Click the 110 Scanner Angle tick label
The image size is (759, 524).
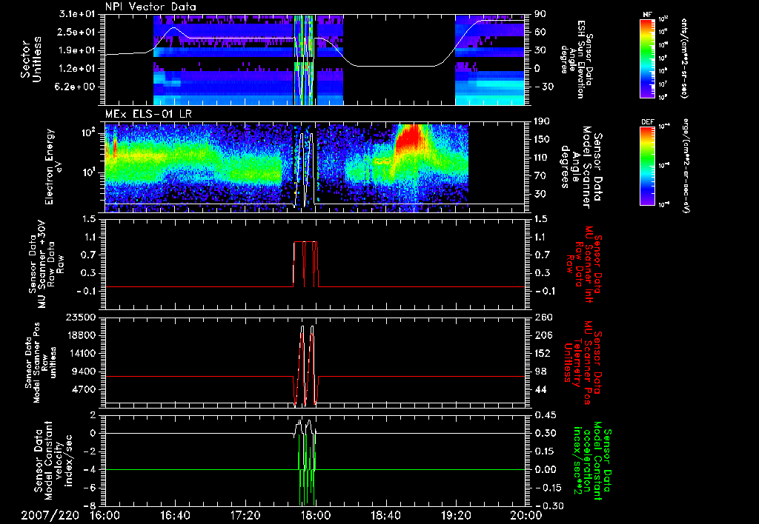(x=541, y=158)
